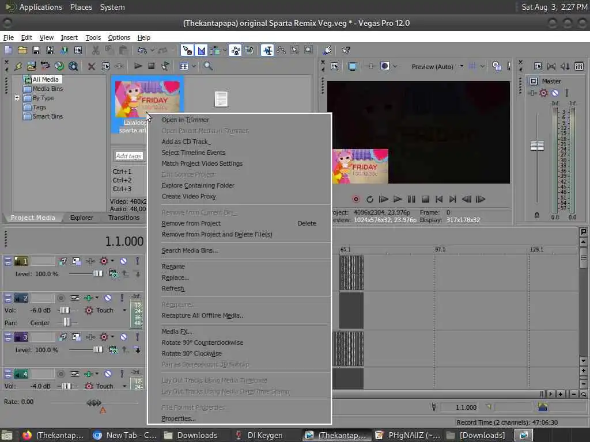
Task: Open automation dropdown arrow on track 1
Action: [x=112, y=261]
